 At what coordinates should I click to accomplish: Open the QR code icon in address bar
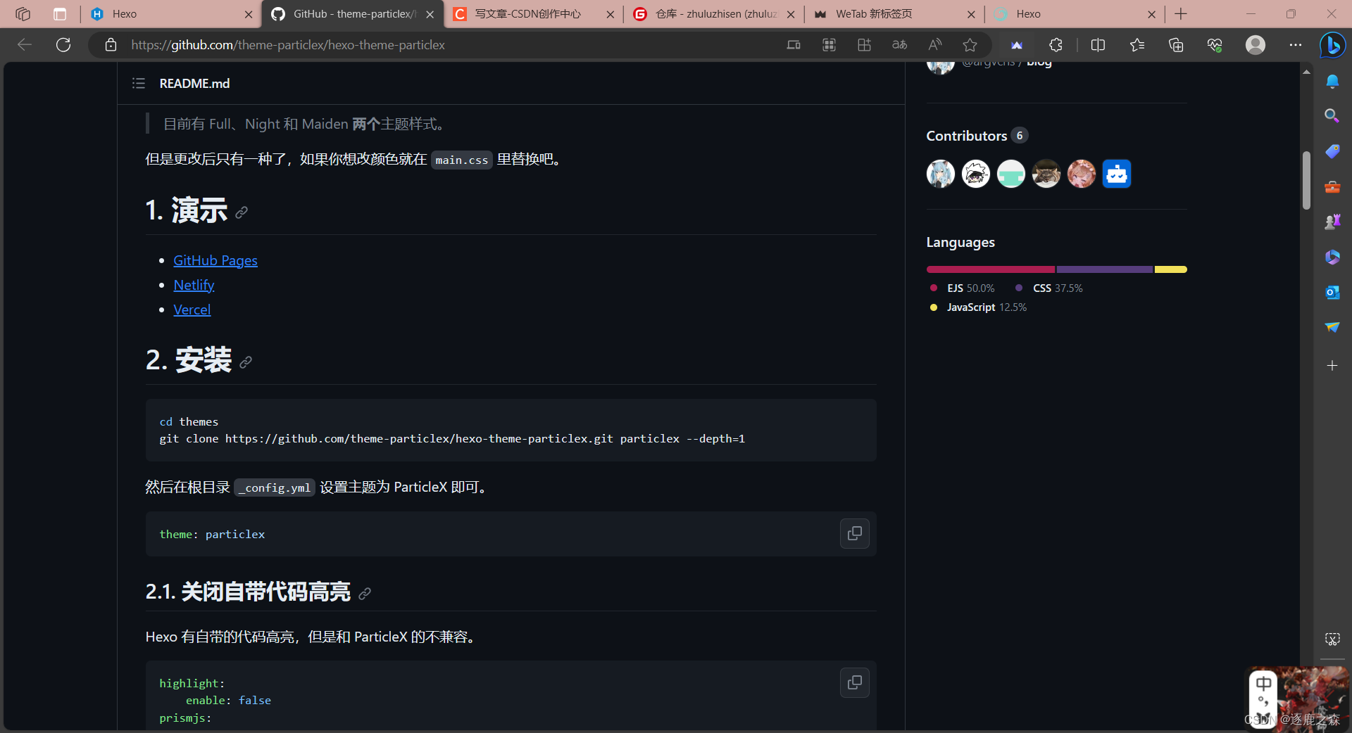[x=829, y=45]
